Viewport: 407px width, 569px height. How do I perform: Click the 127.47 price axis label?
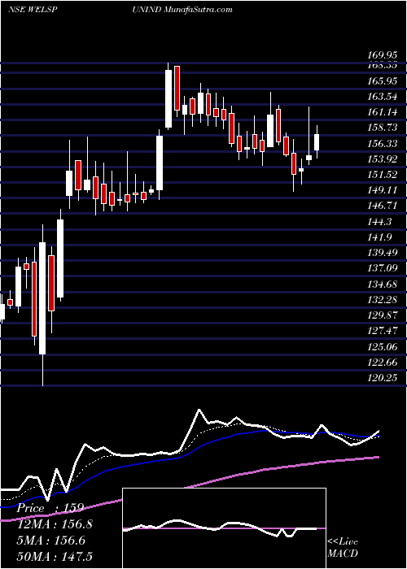[x=382, y=331]
